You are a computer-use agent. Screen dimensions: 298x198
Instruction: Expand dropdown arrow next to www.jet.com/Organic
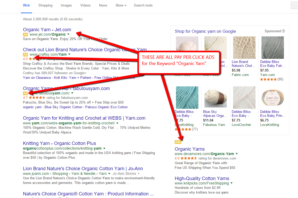click(x=68, y=35)
